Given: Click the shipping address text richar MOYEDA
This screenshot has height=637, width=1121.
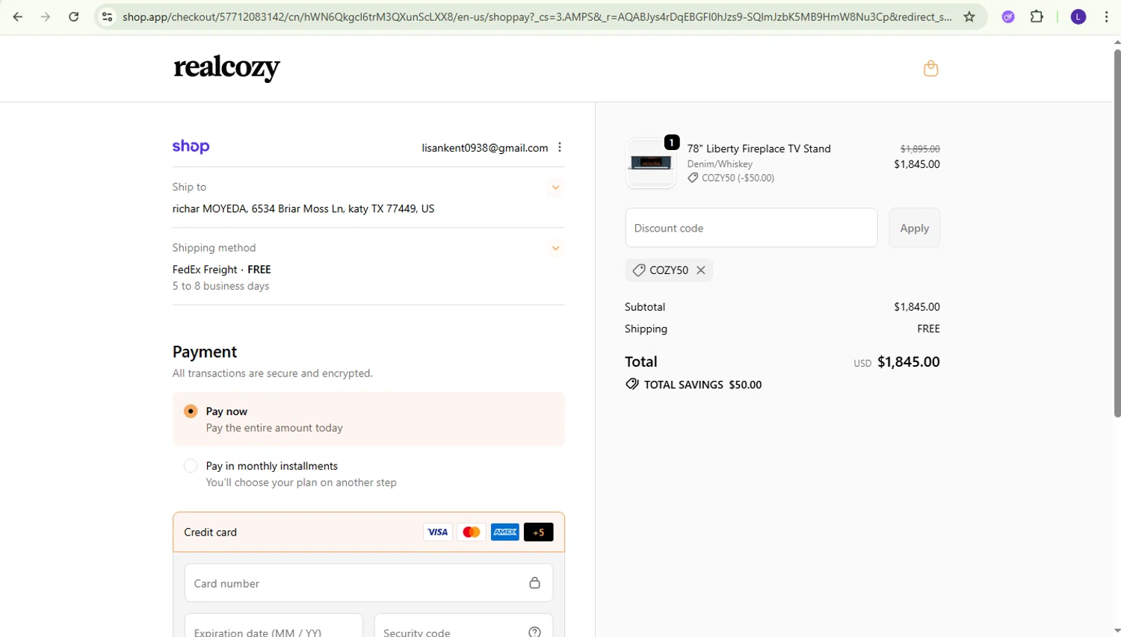Looking at the screenshot, I should click(303, 208).
